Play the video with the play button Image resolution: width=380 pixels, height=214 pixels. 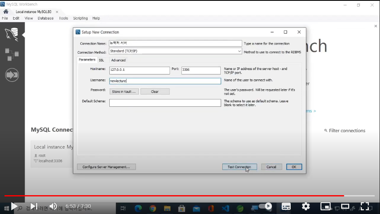pyautogui.click(x=14, y=207)
